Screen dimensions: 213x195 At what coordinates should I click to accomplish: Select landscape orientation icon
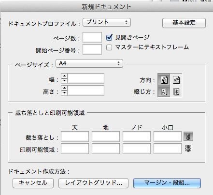176,79
